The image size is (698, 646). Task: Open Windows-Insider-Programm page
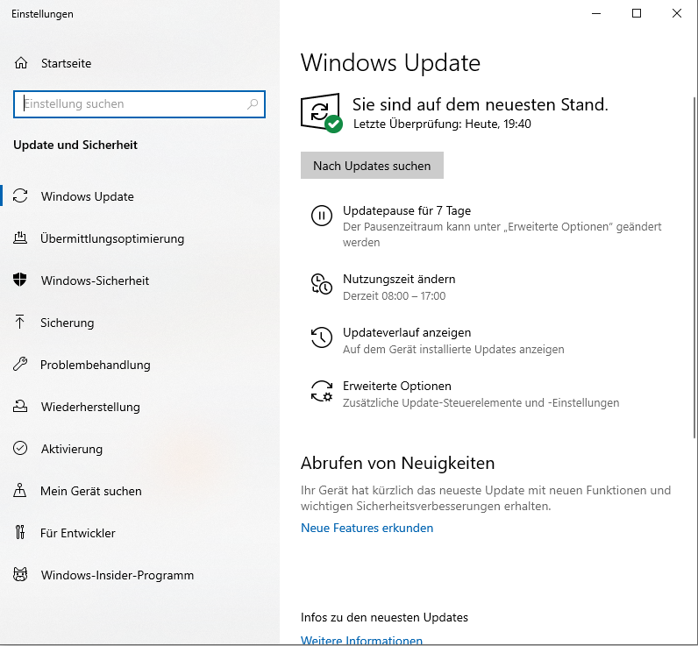118,575
